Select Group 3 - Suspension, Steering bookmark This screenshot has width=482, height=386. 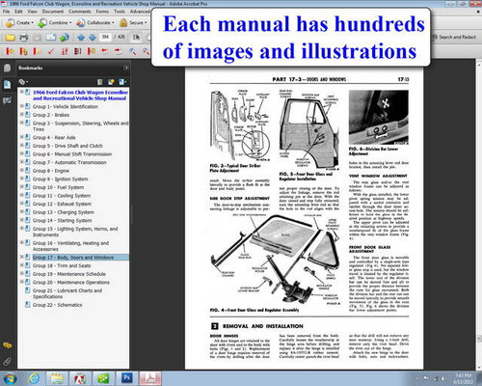(x=80, y=125)
